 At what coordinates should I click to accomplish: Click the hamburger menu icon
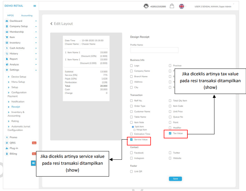coord(35,6)
